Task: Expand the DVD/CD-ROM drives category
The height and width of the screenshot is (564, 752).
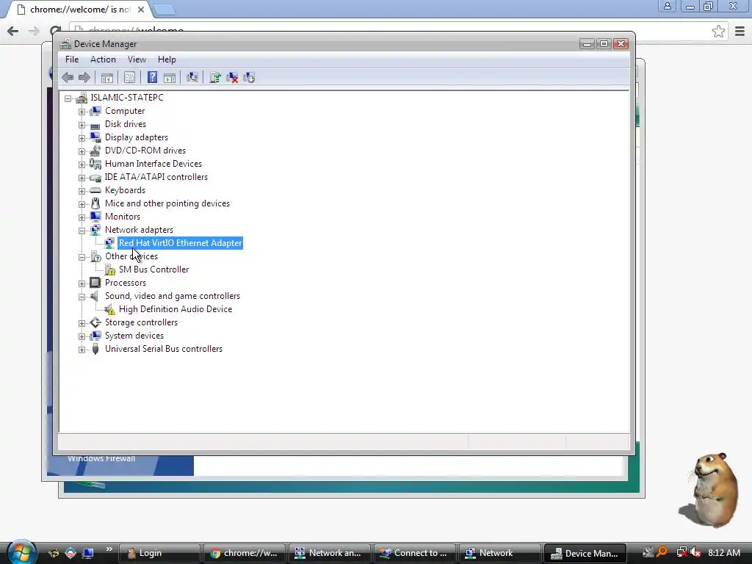Action: [x=82, y=151]
